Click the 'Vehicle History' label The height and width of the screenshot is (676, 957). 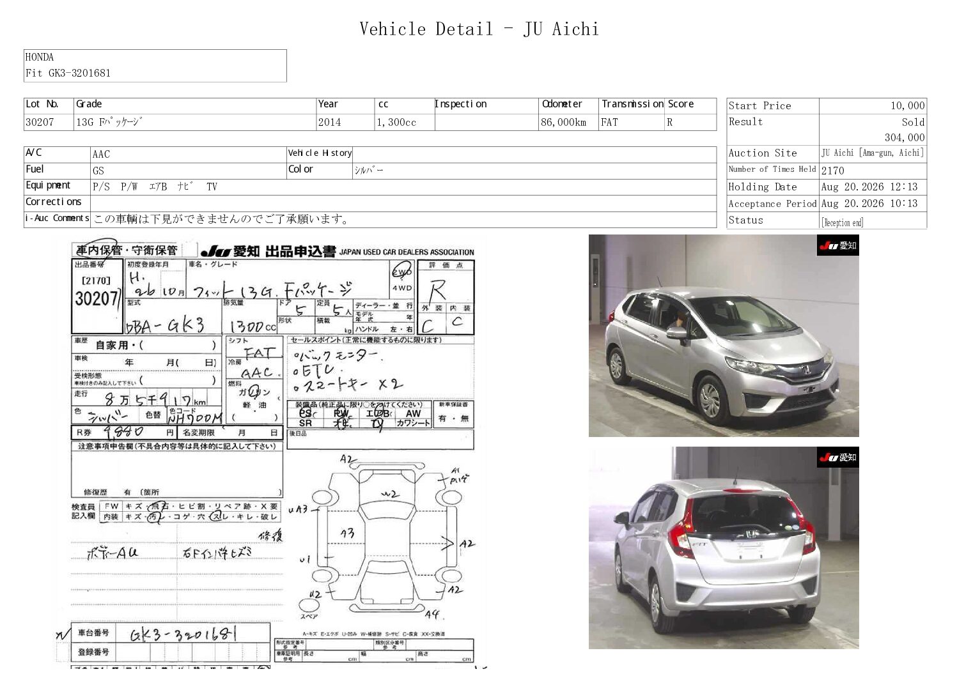[x=320, y=153]
